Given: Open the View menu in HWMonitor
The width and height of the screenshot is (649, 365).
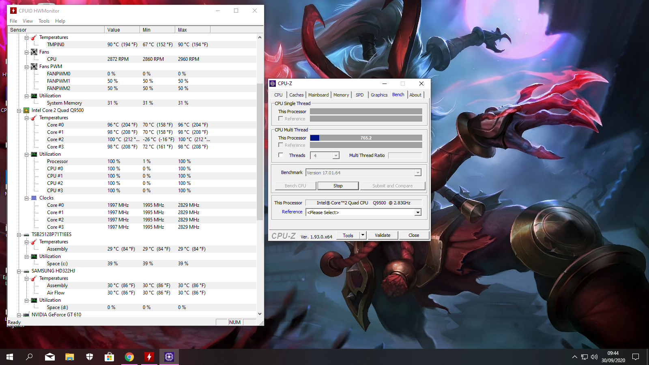Looking at the screenshot, I should pos(28,21).
